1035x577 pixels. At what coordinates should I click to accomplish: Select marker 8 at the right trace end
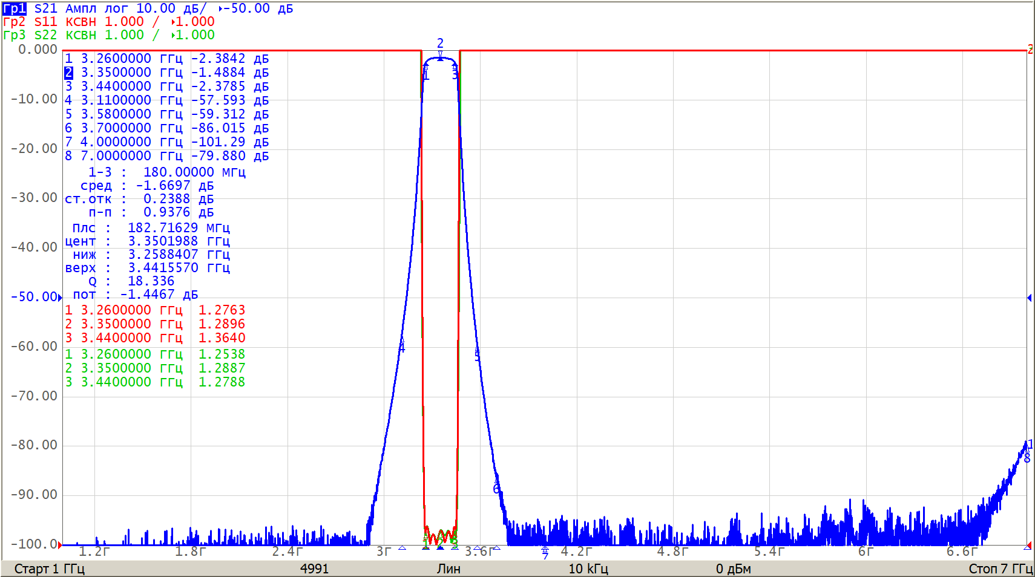click(x=1027, y=458)
